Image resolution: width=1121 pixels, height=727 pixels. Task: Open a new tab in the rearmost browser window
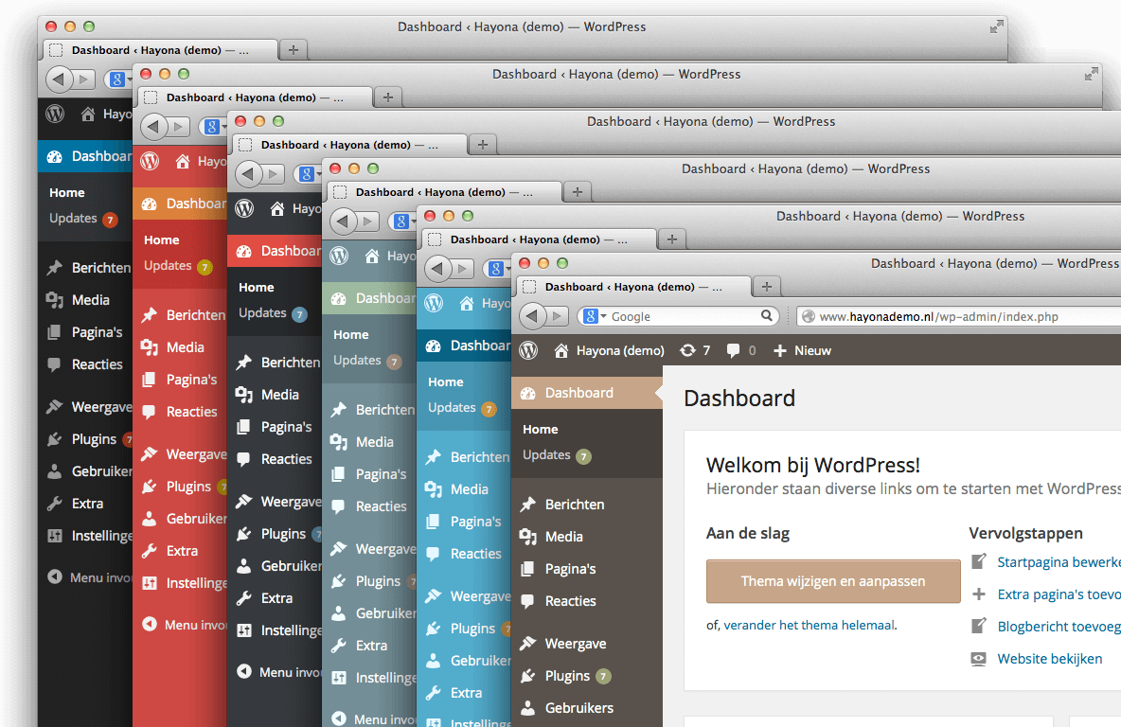(294, 50)
